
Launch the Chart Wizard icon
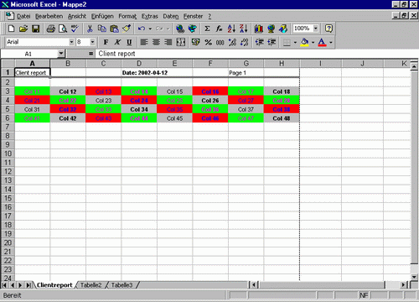coord(259,29)
